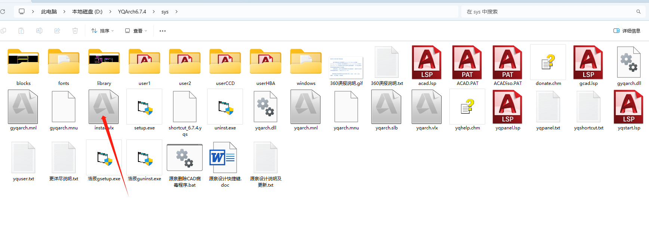Open the 排序 sort dropdown

102,31
